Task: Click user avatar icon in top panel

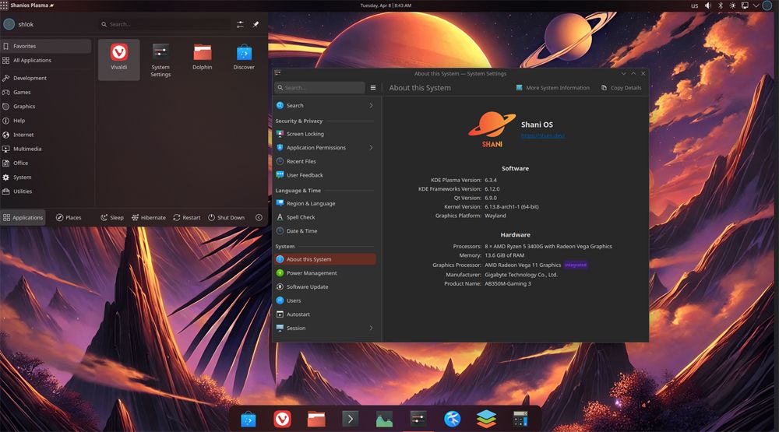Action: (x=767, y=5)
